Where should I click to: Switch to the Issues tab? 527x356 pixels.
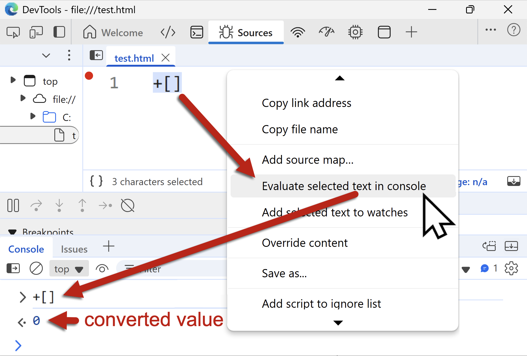coord(74,249)
